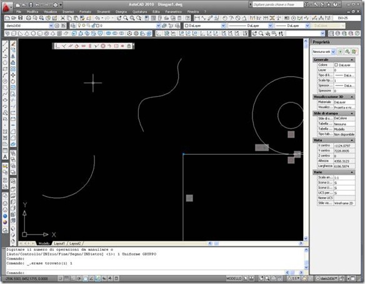Viewport: 365px width, 284px height.
Task: Collapse the Stile di stampa section
Action: (x=352, y=114)
